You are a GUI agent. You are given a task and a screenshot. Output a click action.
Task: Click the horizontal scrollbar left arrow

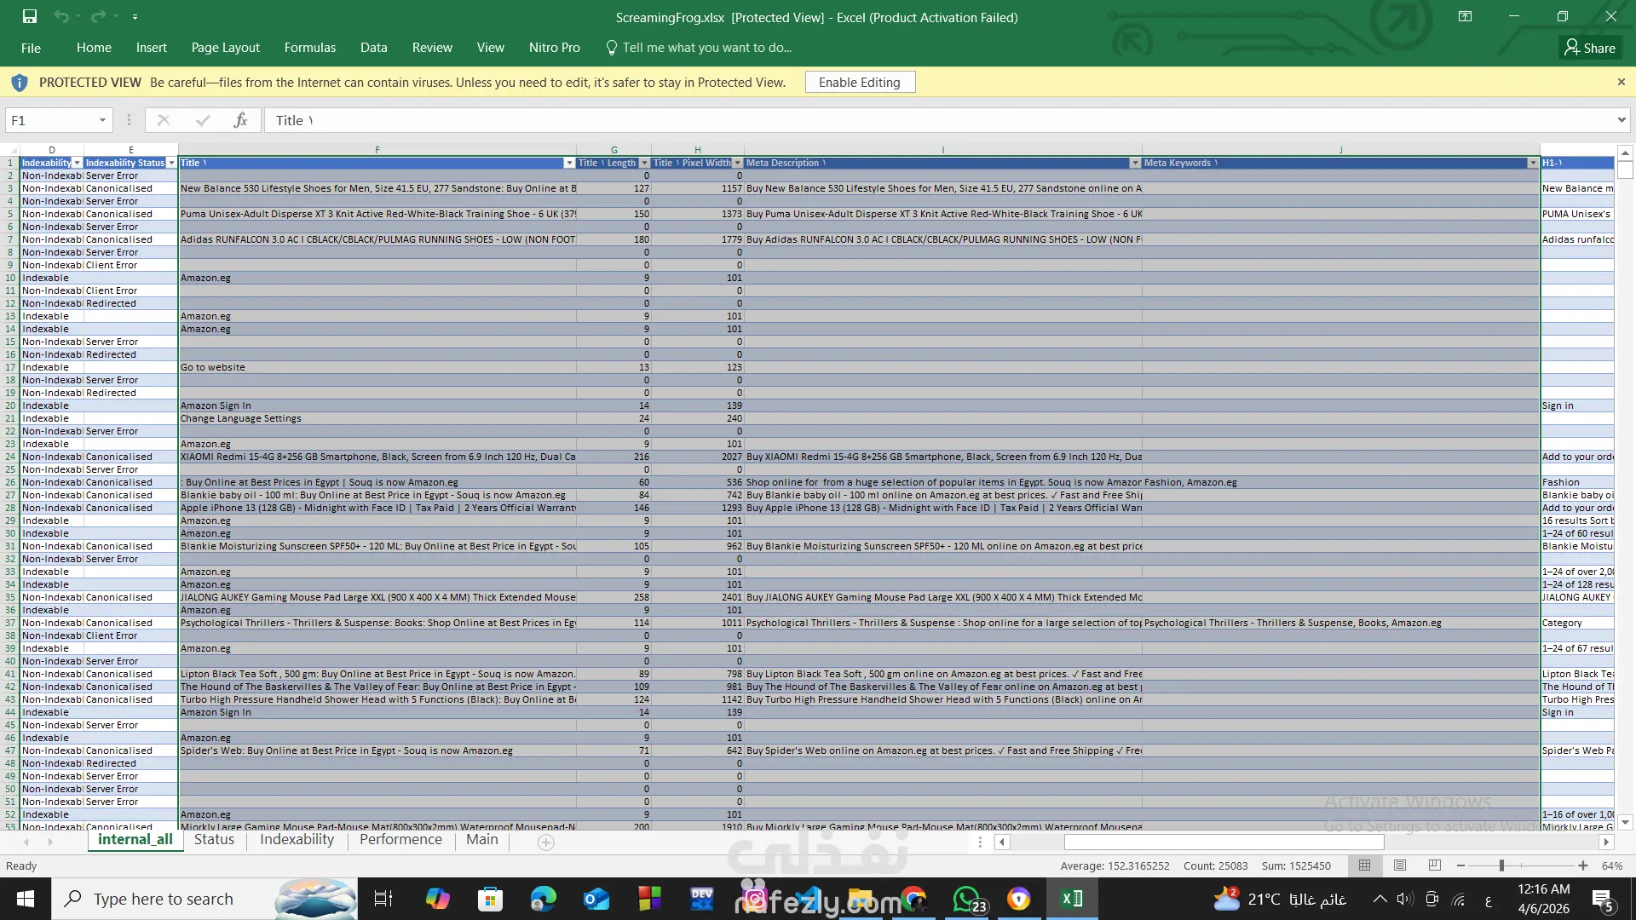click(1003, 842)
